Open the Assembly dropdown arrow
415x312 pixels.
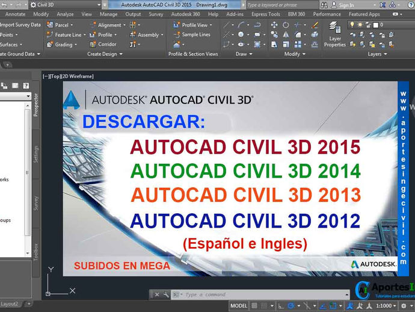[x=162, y=35]
